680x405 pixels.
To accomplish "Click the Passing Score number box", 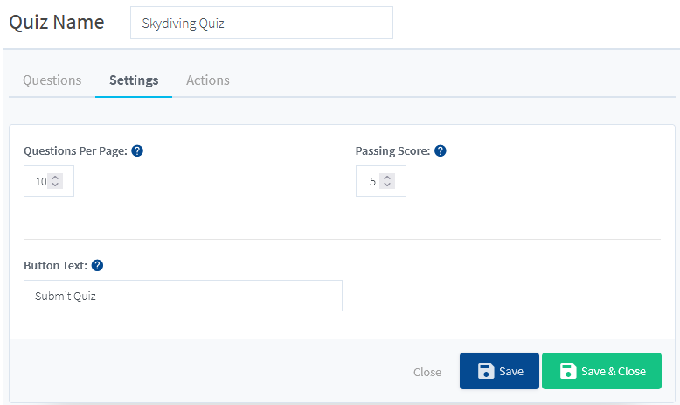I will [x=381, y=181].
